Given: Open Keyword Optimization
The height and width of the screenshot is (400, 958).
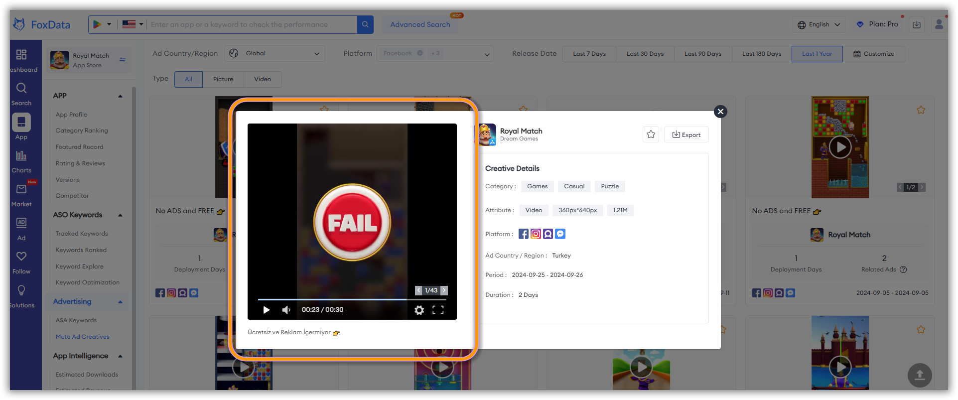Looking at the screenshot, I should pos(87,282).
